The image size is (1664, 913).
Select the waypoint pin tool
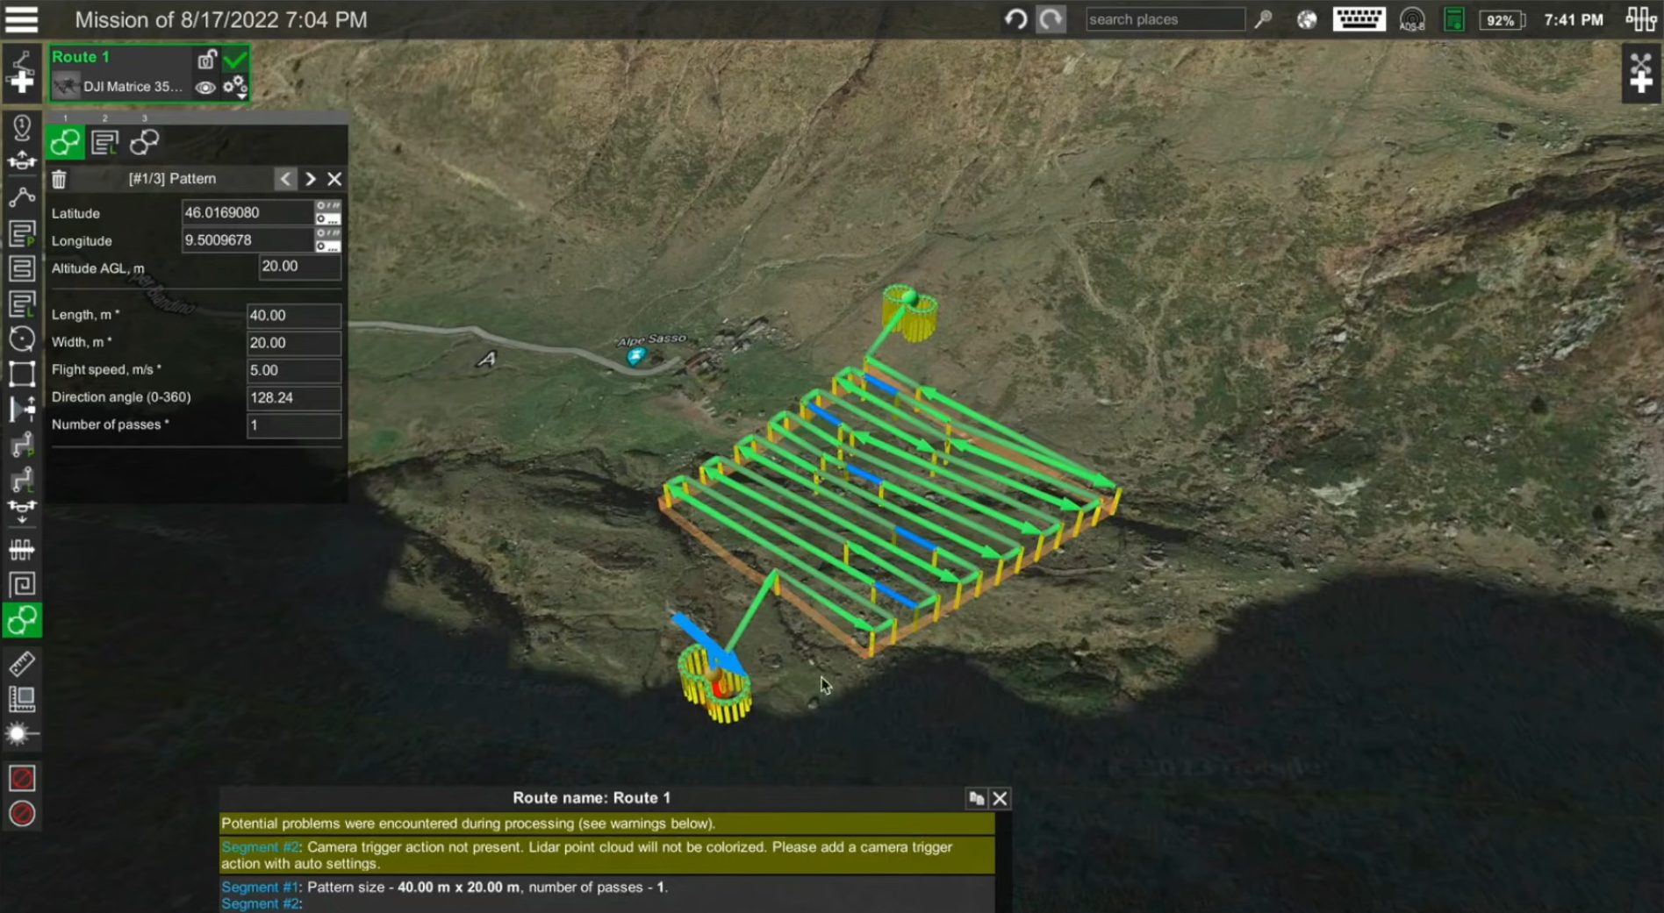point(22,127)
